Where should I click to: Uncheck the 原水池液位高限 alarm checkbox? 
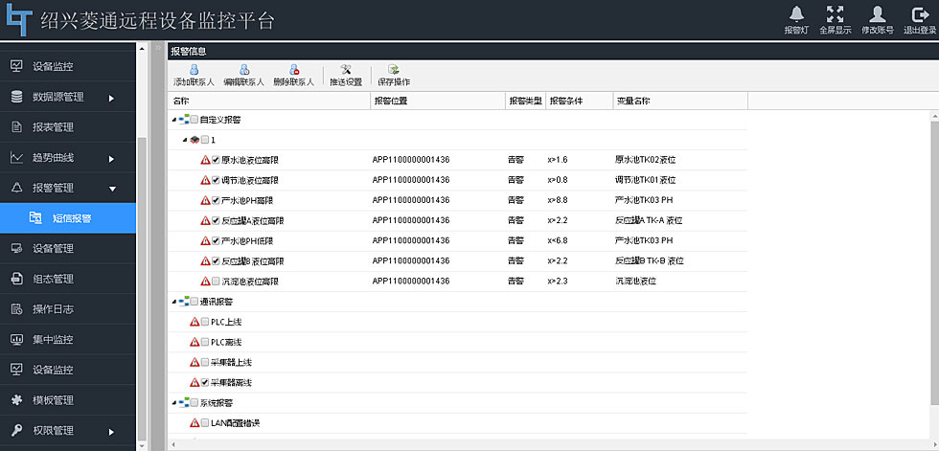[216, 160]
